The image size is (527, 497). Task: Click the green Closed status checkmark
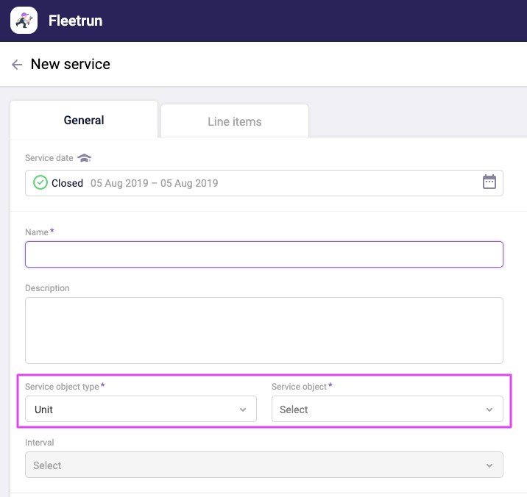pyautogui.click(x=40, y=183)
